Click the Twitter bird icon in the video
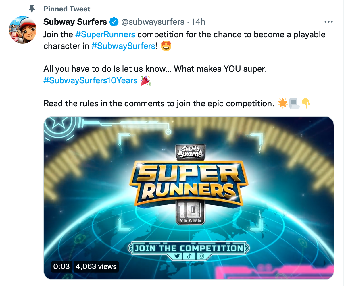 (x=178, y=256)
